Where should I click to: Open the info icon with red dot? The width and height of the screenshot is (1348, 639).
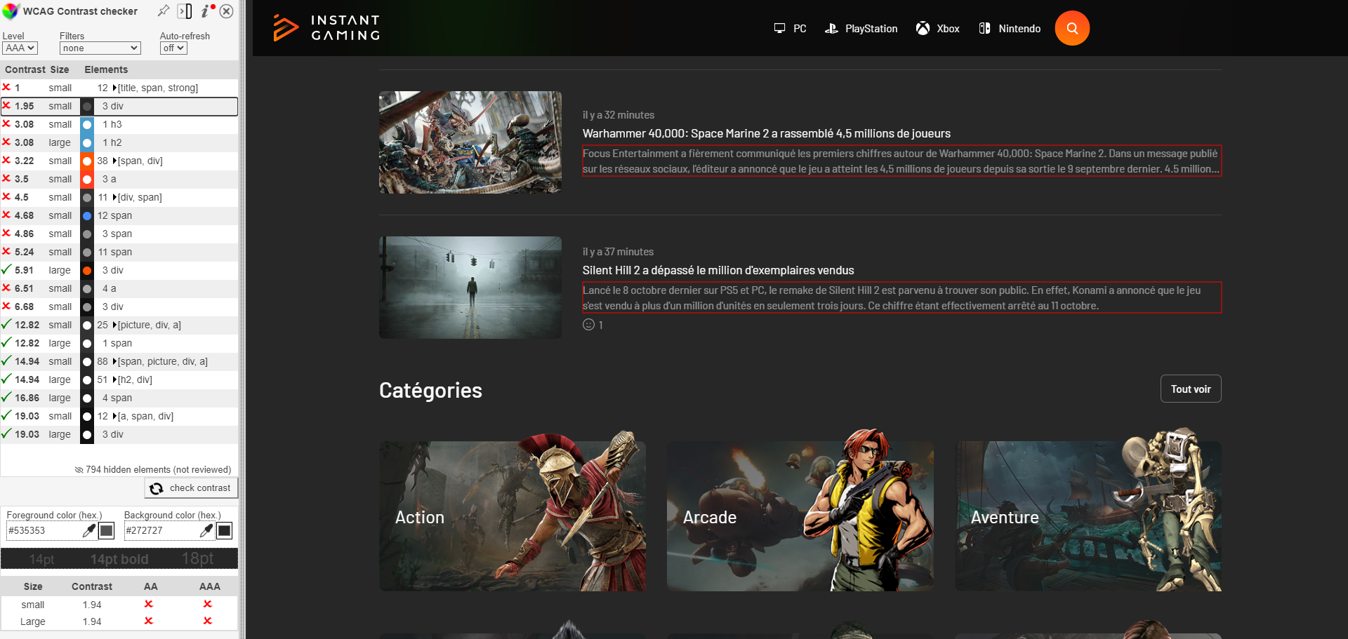[x=206, y=11]
